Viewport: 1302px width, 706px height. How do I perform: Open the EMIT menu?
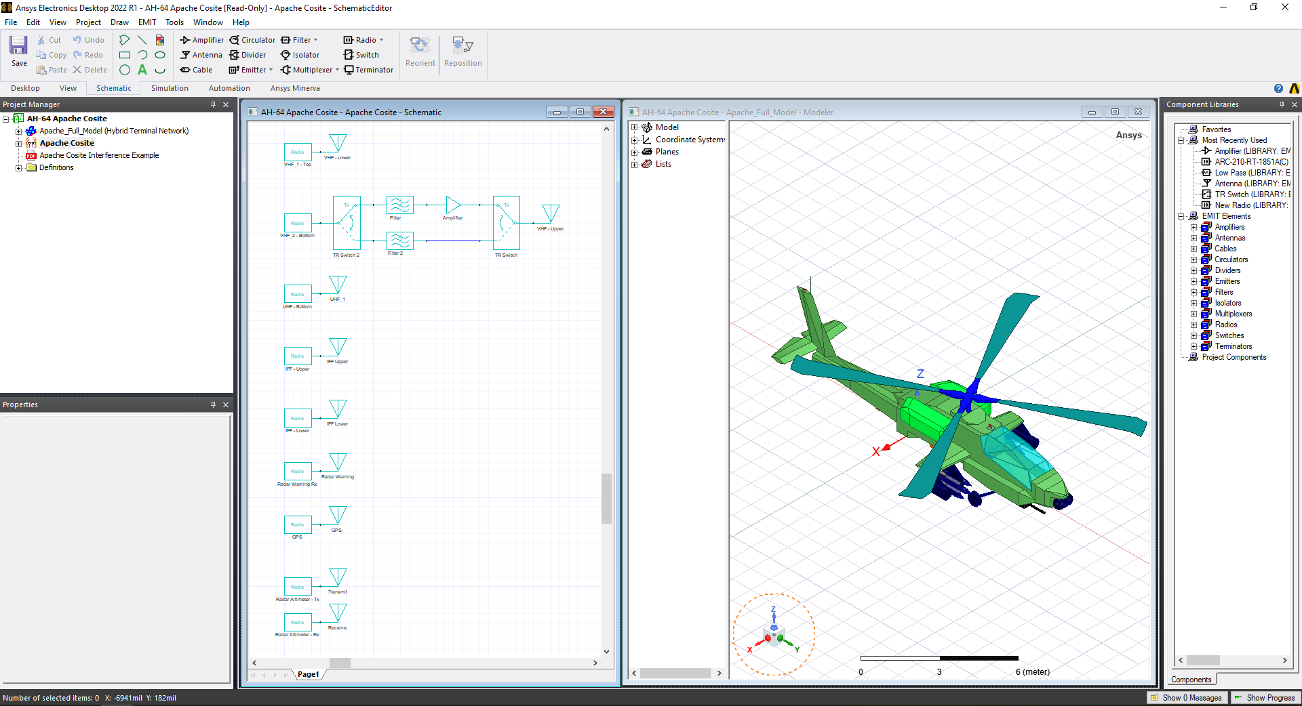coord(147,22)
